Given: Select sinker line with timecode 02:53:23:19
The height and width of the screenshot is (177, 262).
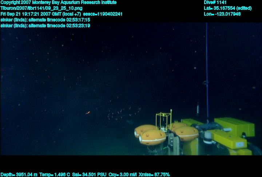Looking at the screenshot, I should [x=45, y=25].
